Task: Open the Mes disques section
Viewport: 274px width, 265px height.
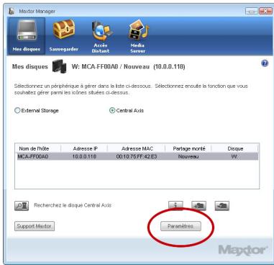Action: click(x=27, y=36)
